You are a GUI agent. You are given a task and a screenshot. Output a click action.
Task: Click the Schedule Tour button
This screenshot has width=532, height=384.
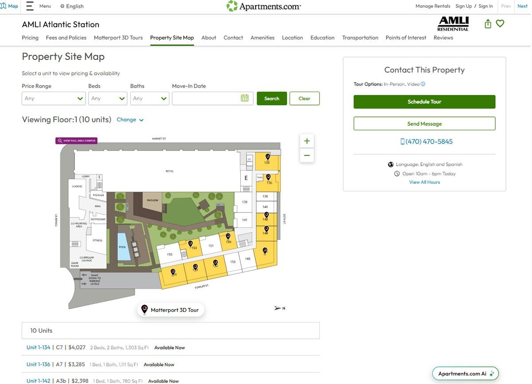[424, 102]
